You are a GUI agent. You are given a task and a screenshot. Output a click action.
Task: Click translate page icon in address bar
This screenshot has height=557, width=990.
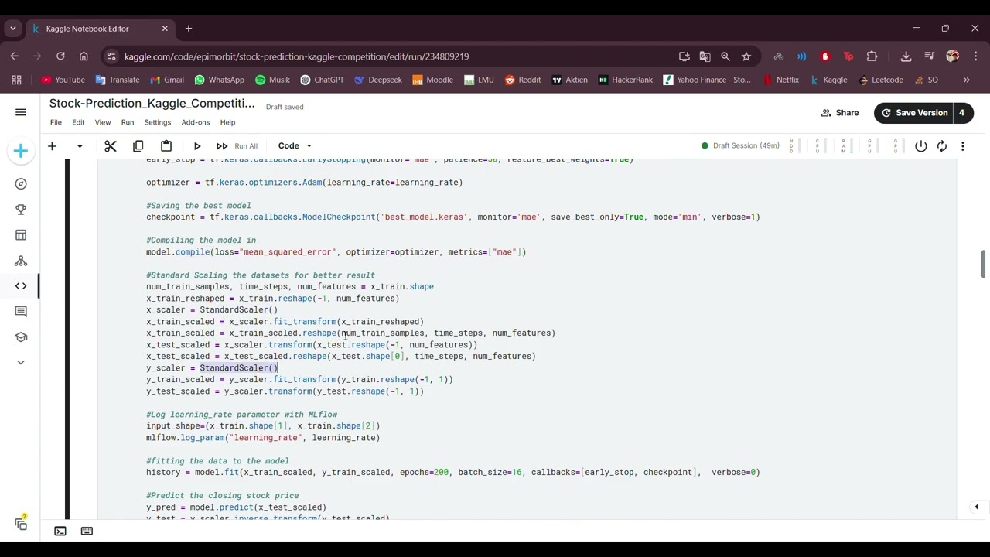point(705,56)
